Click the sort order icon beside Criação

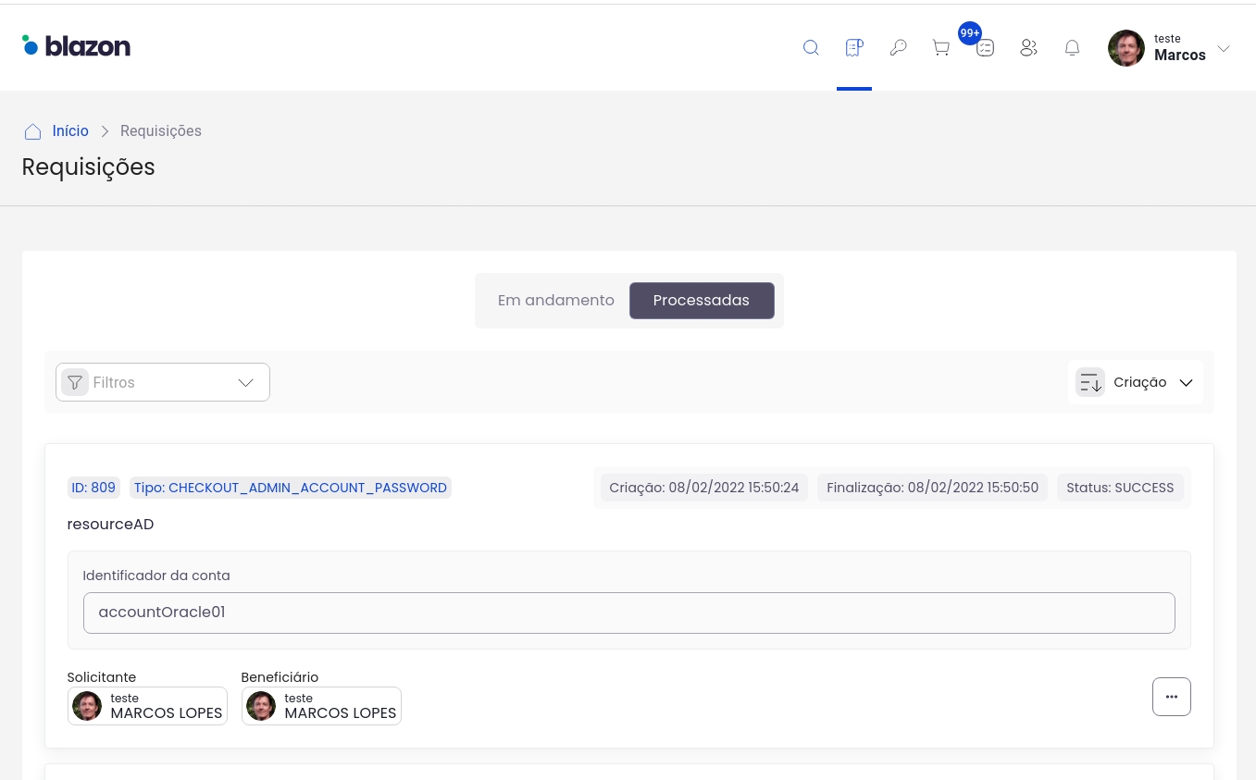(1090, 382)
